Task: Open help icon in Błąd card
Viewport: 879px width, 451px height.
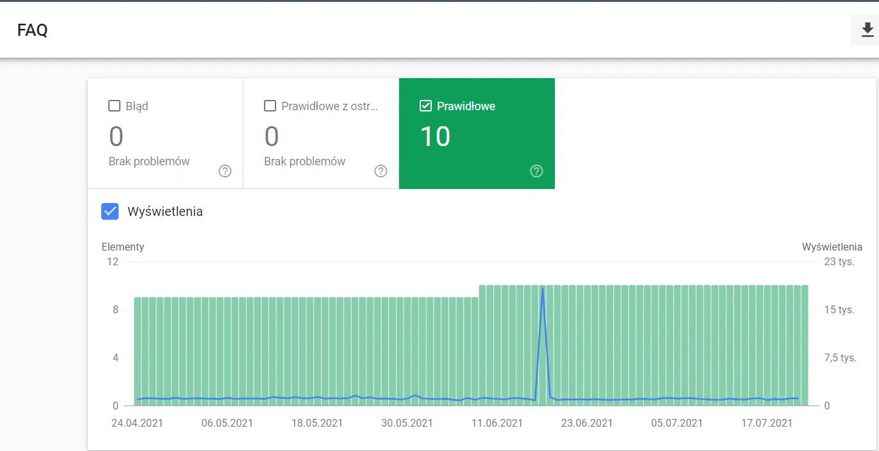Action: (225, 171)
